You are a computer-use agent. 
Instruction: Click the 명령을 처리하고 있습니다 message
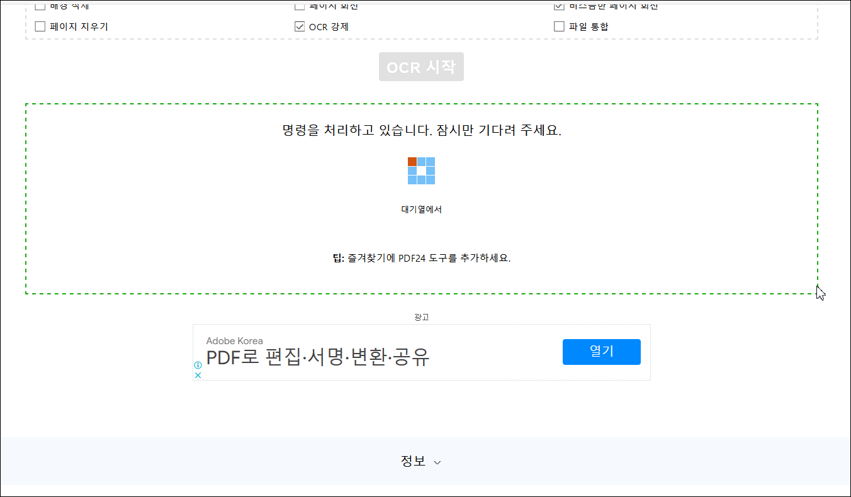pyautogui.click(x=421, y=131)
